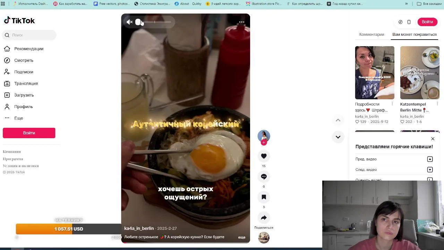Viewport: 444px width, 250px height.
Task: Unmute the video with the speaker icon
Action: 129,22
